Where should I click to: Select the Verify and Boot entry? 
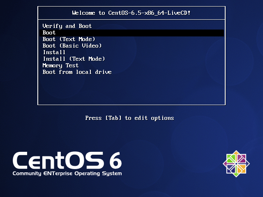pyautogui.click(x=67, y=26)
